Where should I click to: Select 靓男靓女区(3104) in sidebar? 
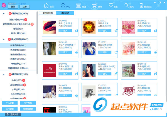pos(18,59)
